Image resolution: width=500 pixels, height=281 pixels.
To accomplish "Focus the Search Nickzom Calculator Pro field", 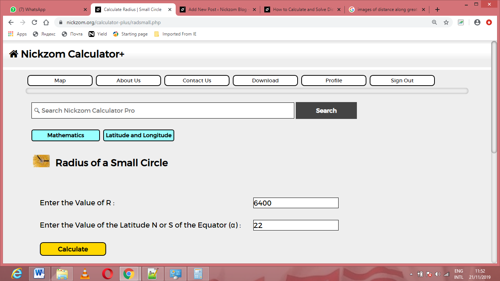I will pyautogui.click(x=163, y=110).
